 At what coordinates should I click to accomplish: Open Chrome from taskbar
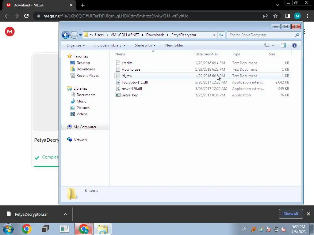[27, 229]
